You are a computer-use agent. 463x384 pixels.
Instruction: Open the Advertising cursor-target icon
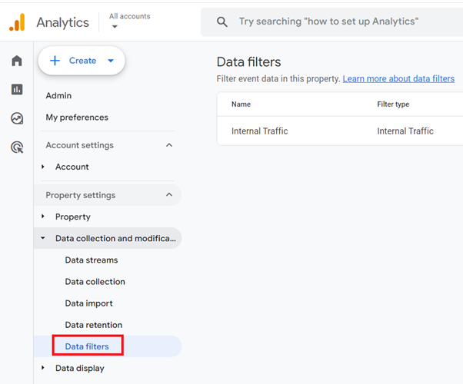coord(17,147)
